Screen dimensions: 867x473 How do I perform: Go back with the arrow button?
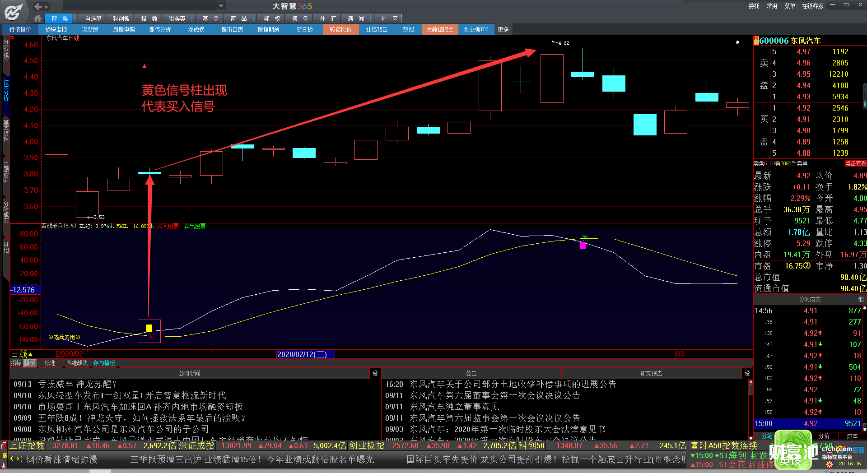(x=38, y=6)
